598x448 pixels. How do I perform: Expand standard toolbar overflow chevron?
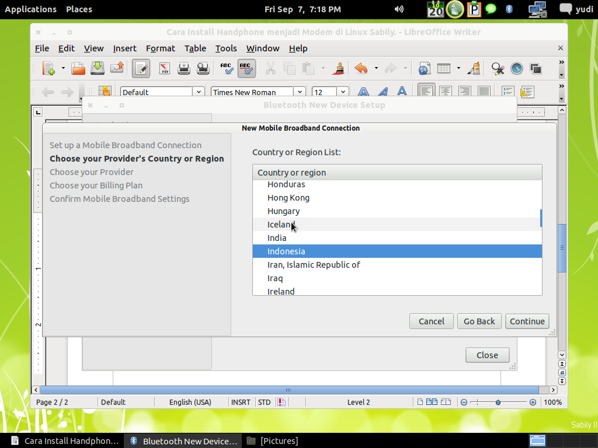[x=561, y=62]
